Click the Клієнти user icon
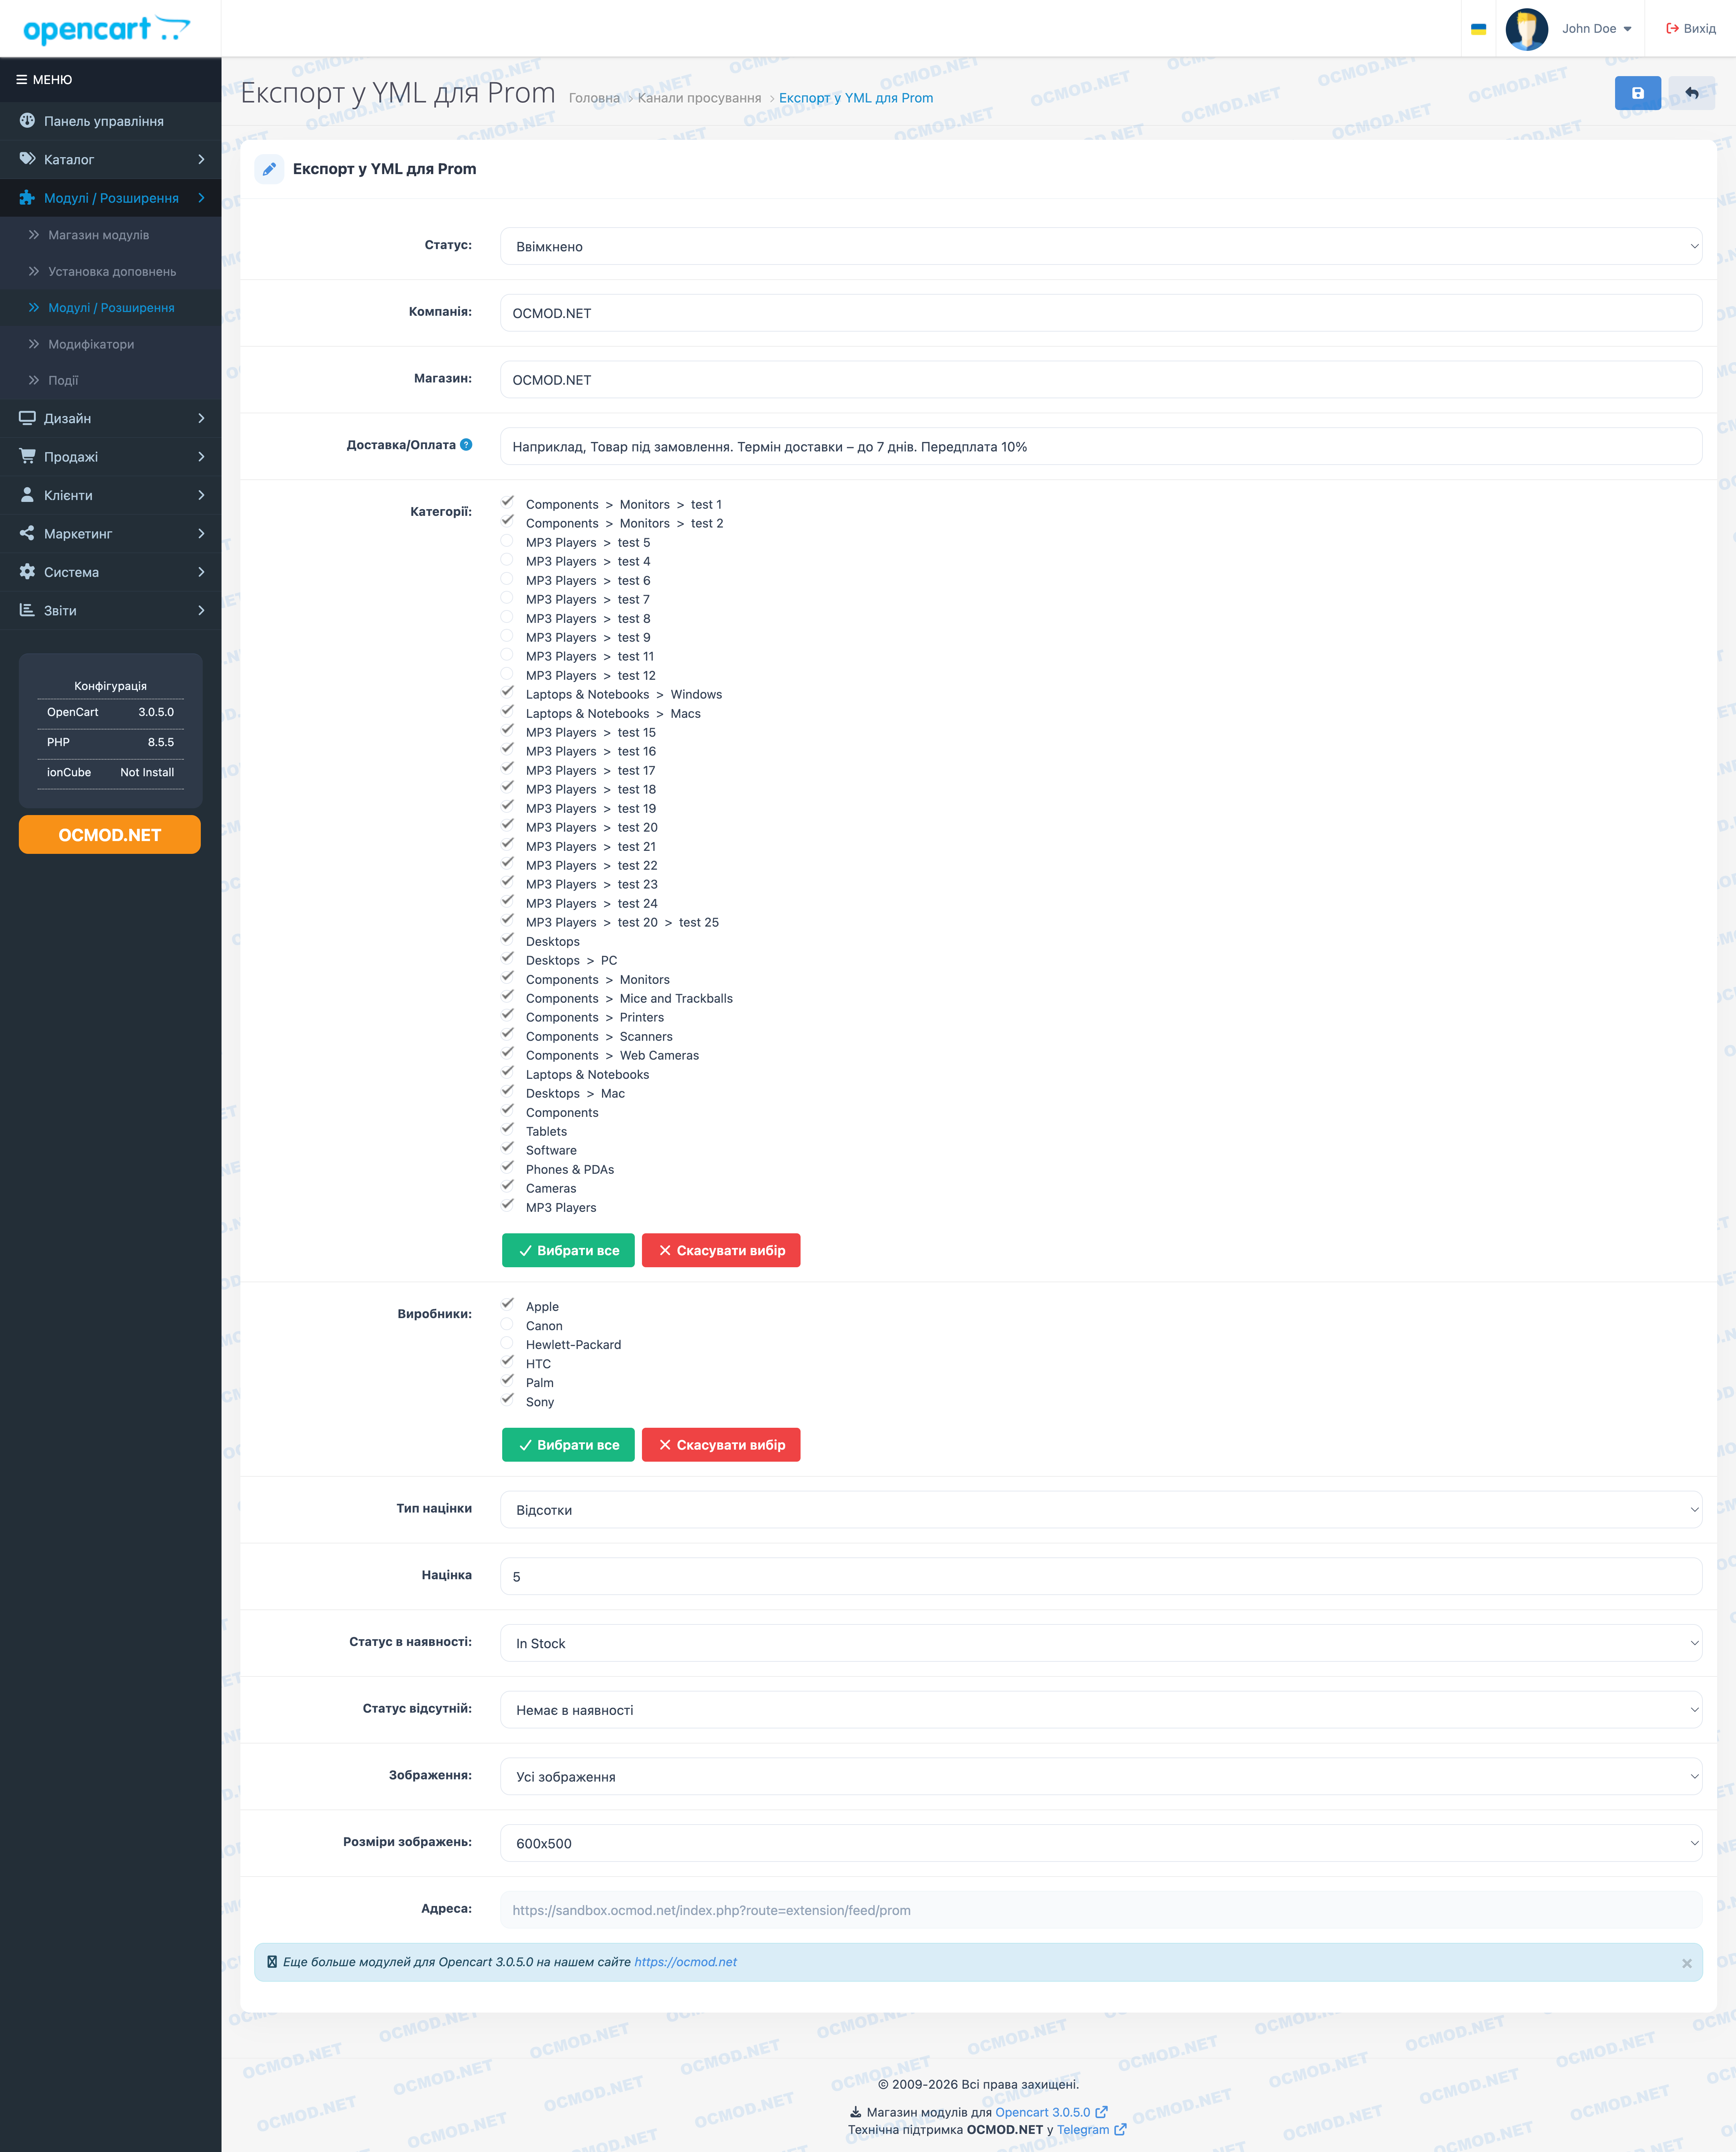This screenshot has width=1736, height=2152. (x=27, y=495)
